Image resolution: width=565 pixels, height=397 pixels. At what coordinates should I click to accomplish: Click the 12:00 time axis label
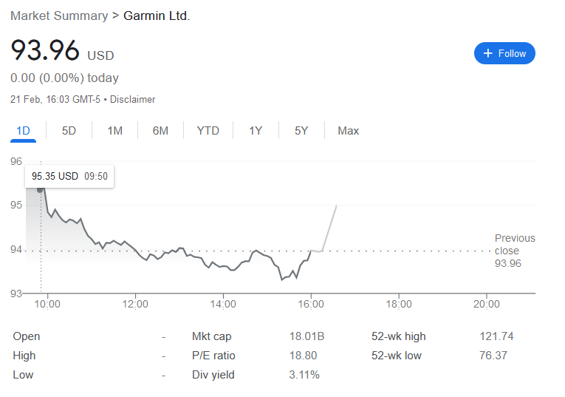pos(135,304)
